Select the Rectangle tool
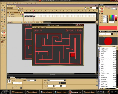The width and height of the screenshot is (118, 94). pyautogui.click(x=4, y=17)
